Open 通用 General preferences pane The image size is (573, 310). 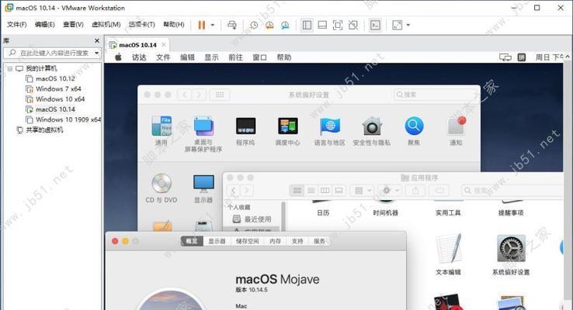pos(161,130)
